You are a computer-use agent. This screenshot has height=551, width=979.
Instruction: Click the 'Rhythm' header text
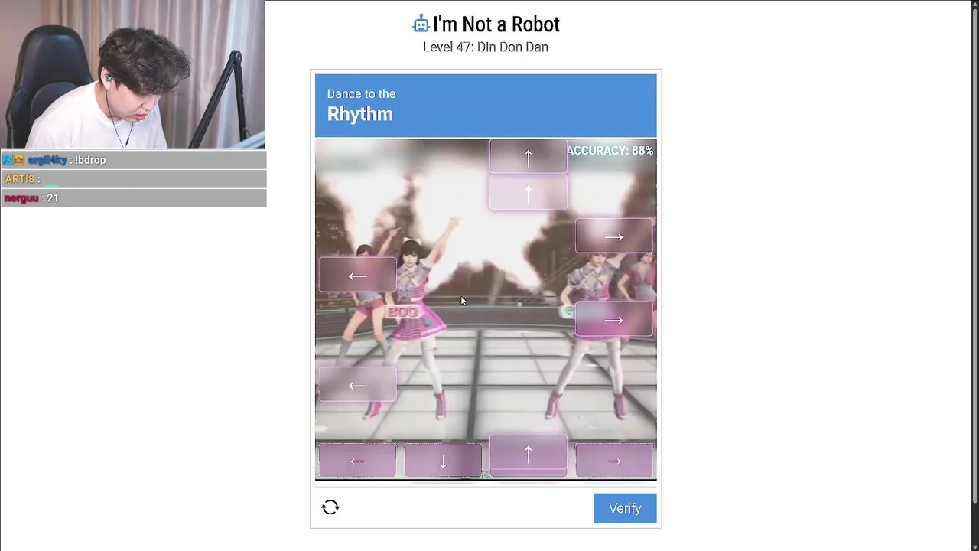pos(360,114)
